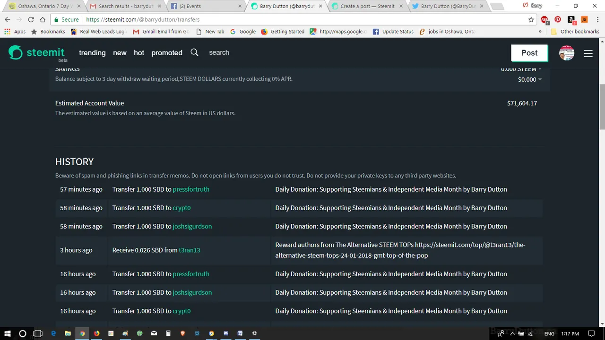The width and height of the screenshot is (605, 340).
Task: Open Cortana search circle in the taskbar
Action: [22, 333]
